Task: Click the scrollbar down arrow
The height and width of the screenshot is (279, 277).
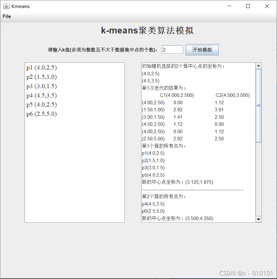Action: [x=259, y=219]
